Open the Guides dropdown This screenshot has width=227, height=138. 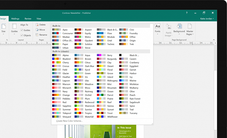coord(14,28)
